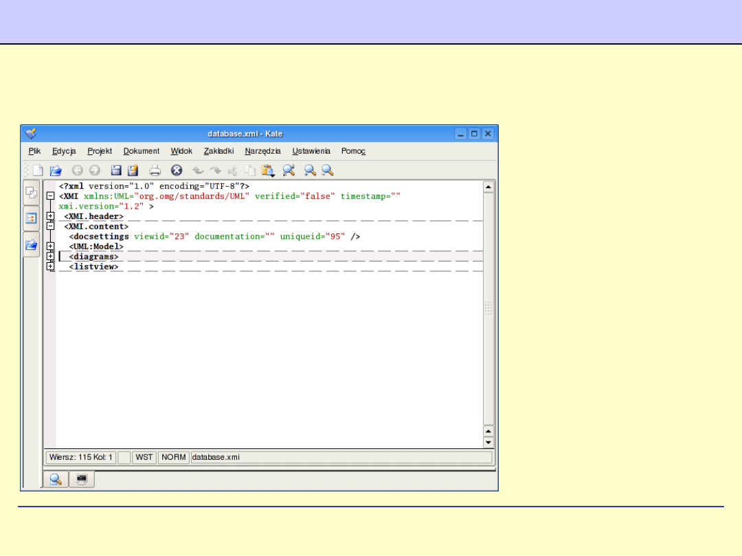Click the Open file toolbar icon
This screenshot has height=556, width=742.
56,170
